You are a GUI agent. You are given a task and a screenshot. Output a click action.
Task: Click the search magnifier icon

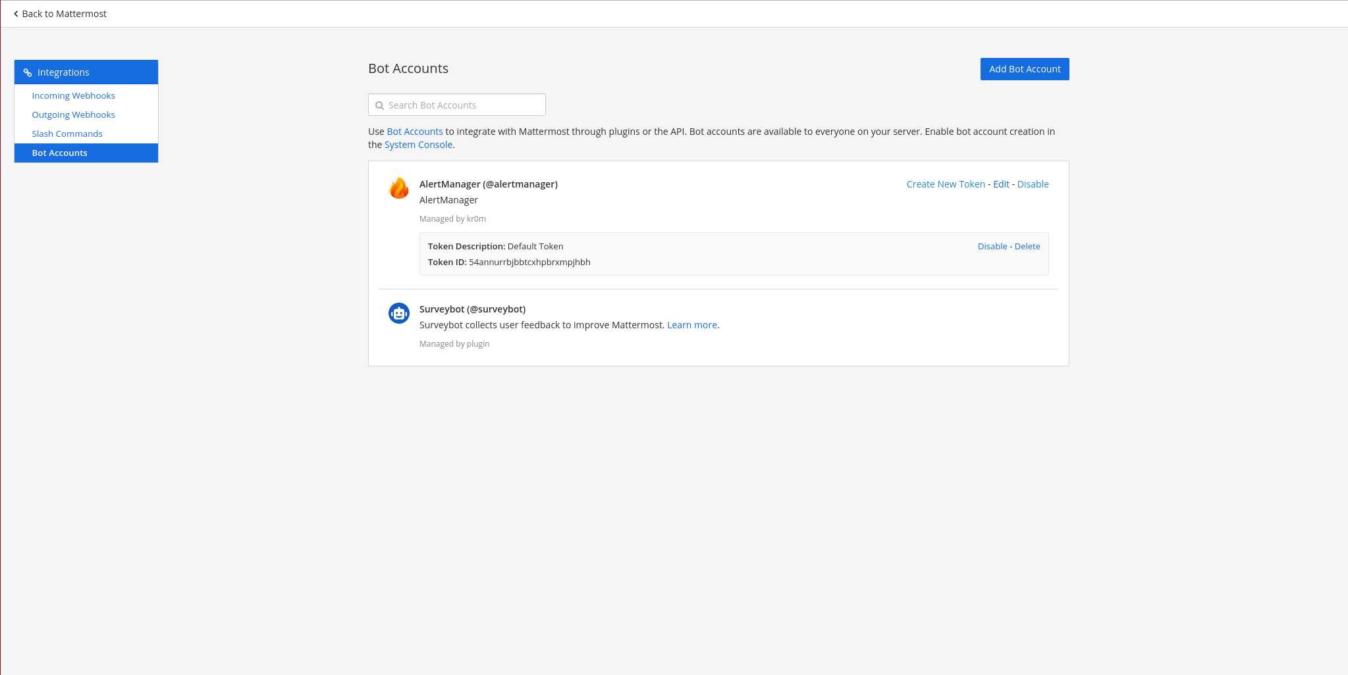click(379, 105)
